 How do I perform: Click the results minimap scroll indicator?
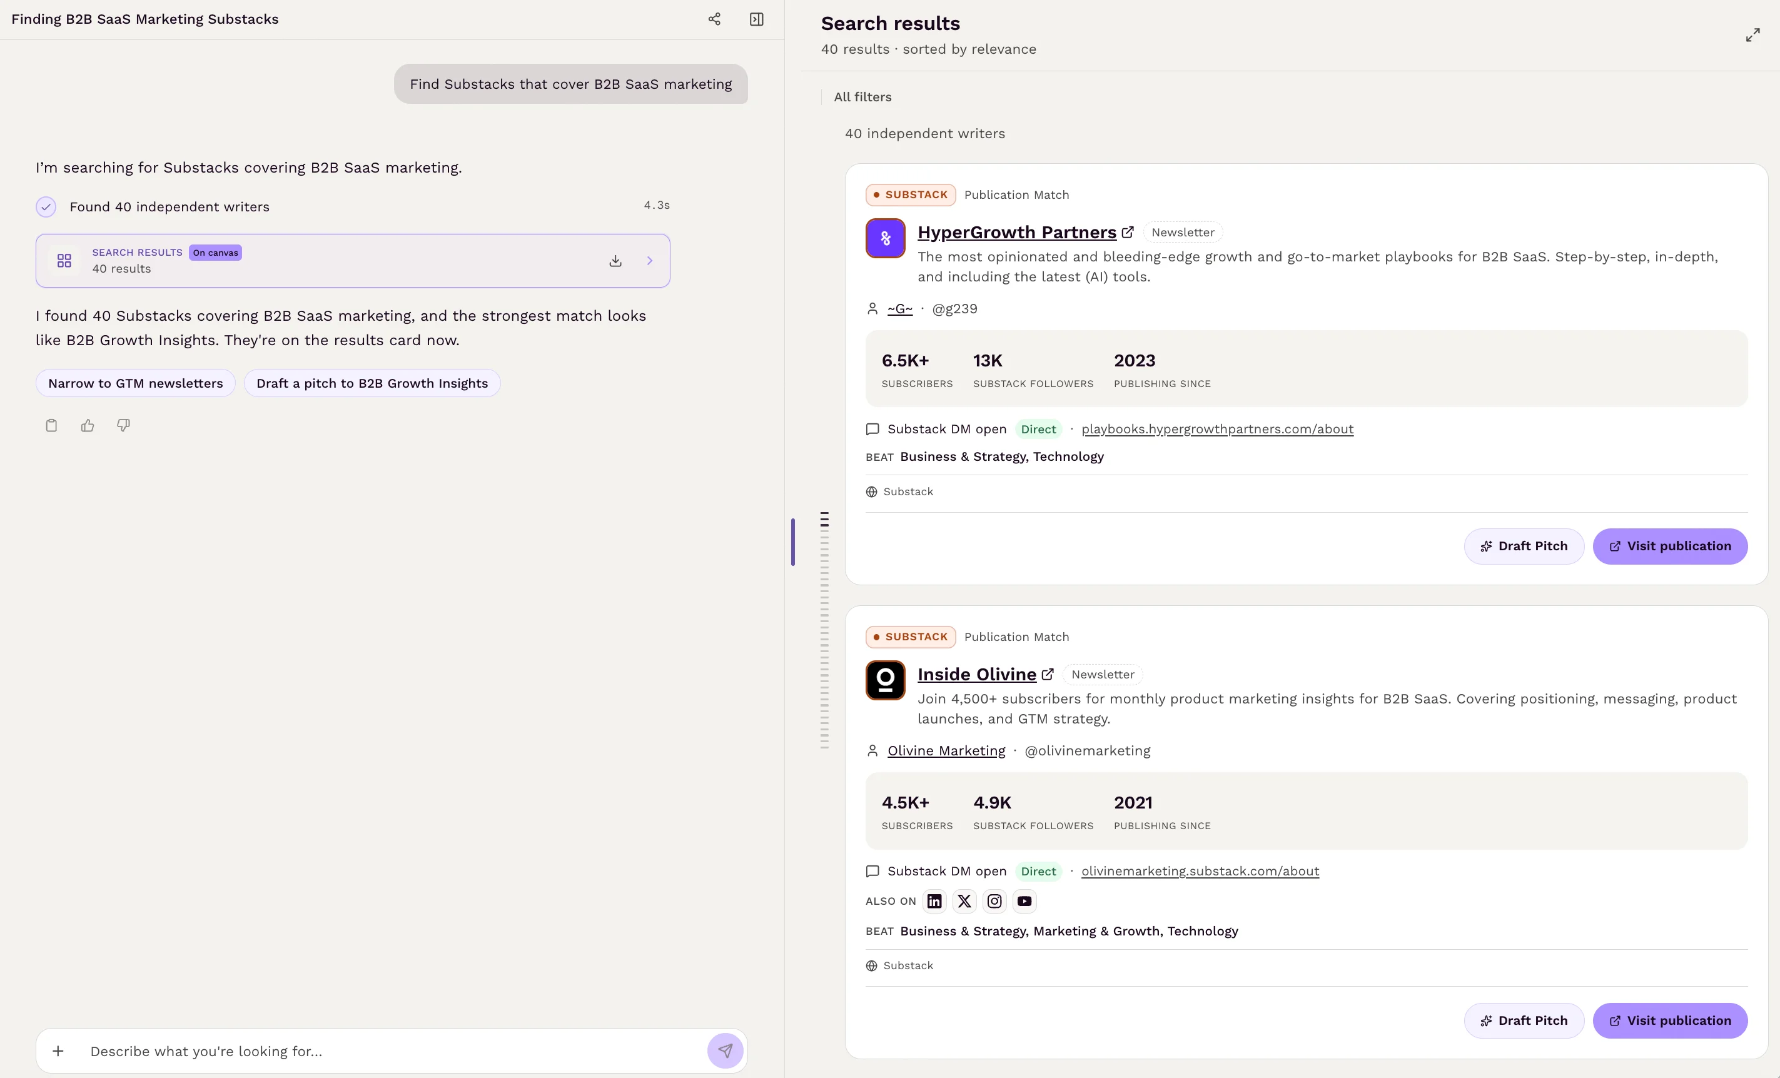coord(824,630)
